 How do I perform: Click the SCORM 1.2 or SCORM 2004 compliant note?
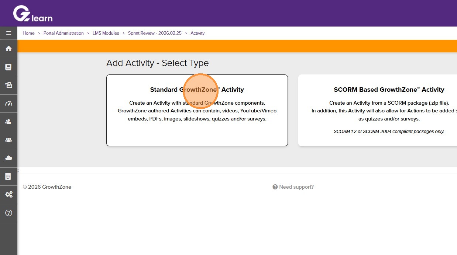[x=389, y=131]
